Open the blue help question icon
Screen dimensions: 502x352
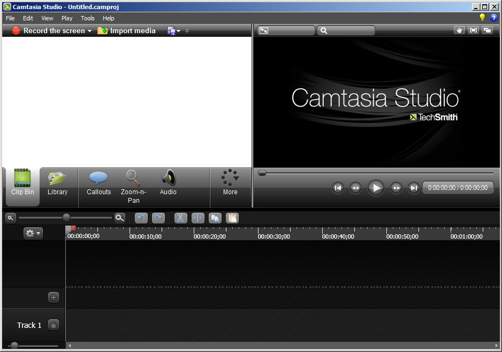(493, 18)
